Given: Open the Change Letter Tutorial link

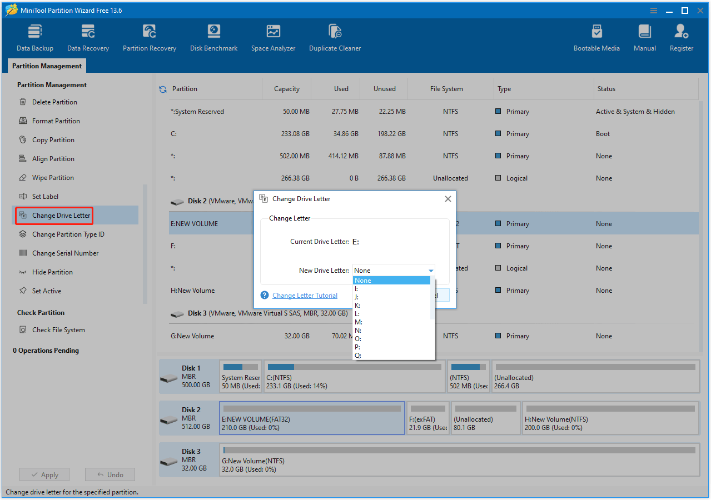Looking at the screenshot, I should coord(305,296).
